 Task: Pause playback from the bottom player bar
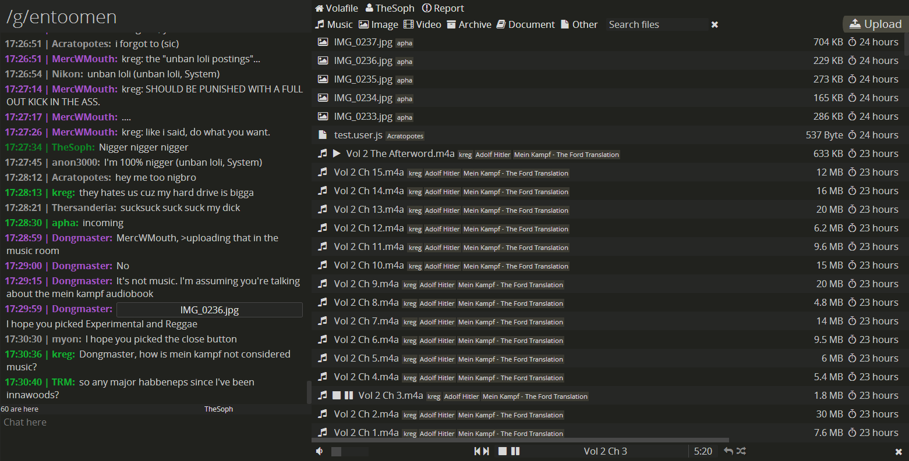click(x=515, y=451)
